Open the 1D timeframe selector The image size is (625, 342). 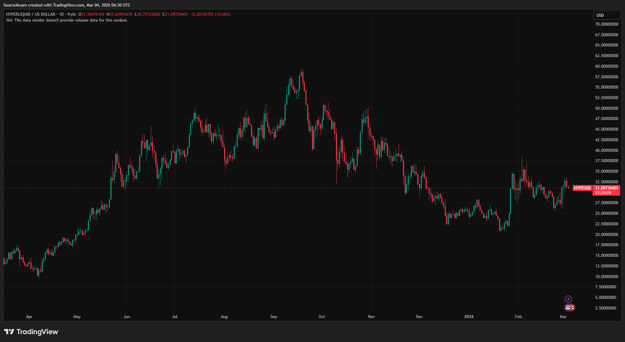[x=61, y=14]
